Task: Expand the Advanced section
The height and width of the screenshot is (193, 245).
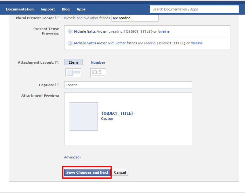Action: point(73,157)
